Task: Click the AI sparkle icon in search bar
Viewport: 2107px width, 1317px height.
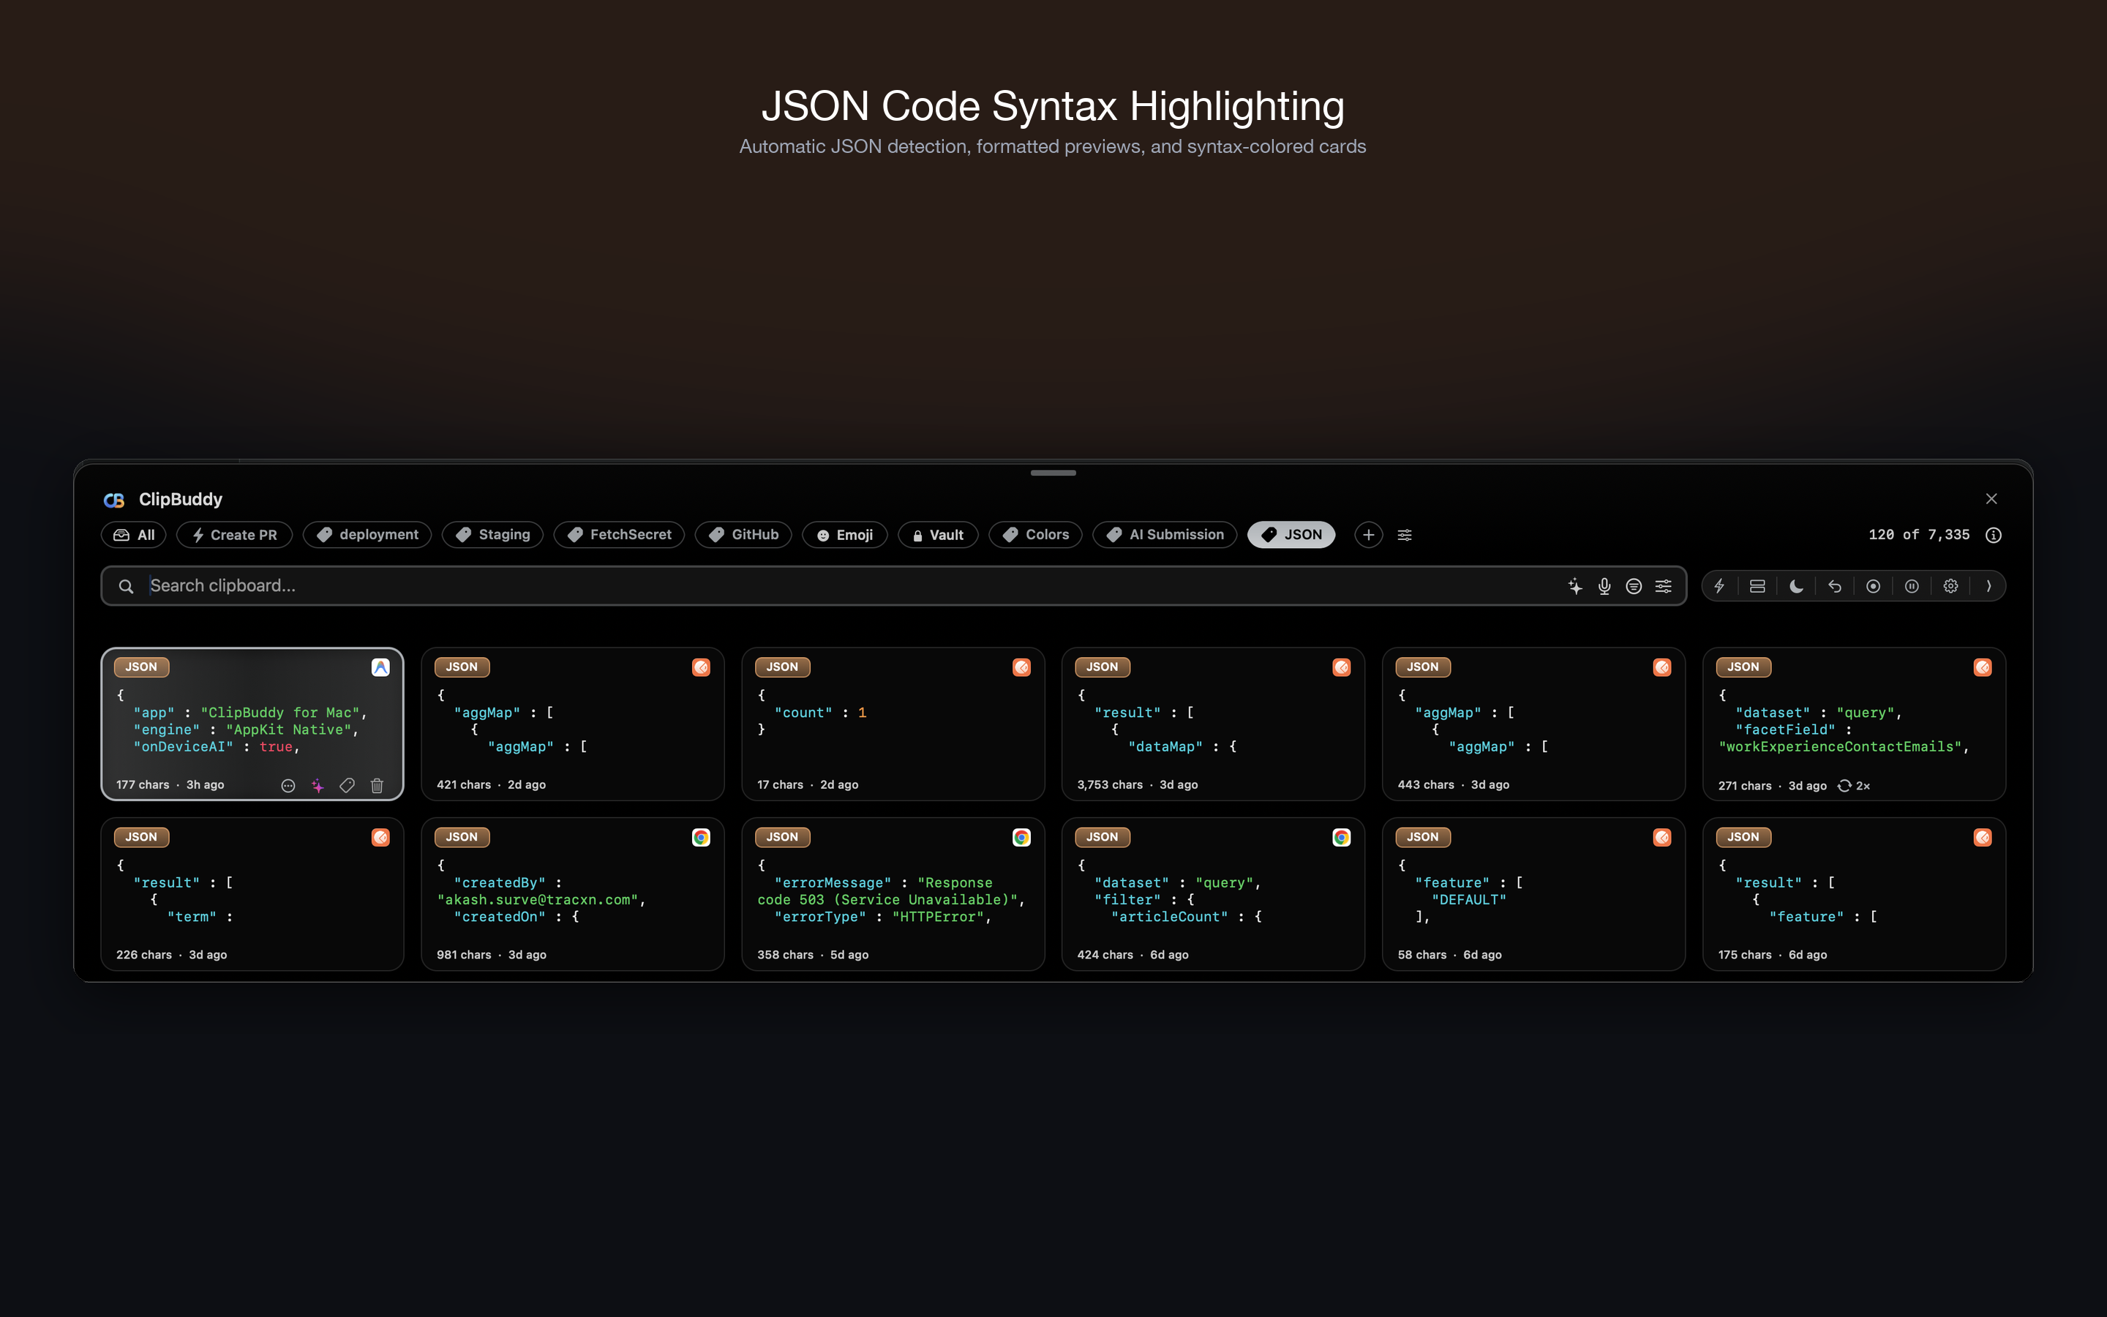Action: [1575, 586]
